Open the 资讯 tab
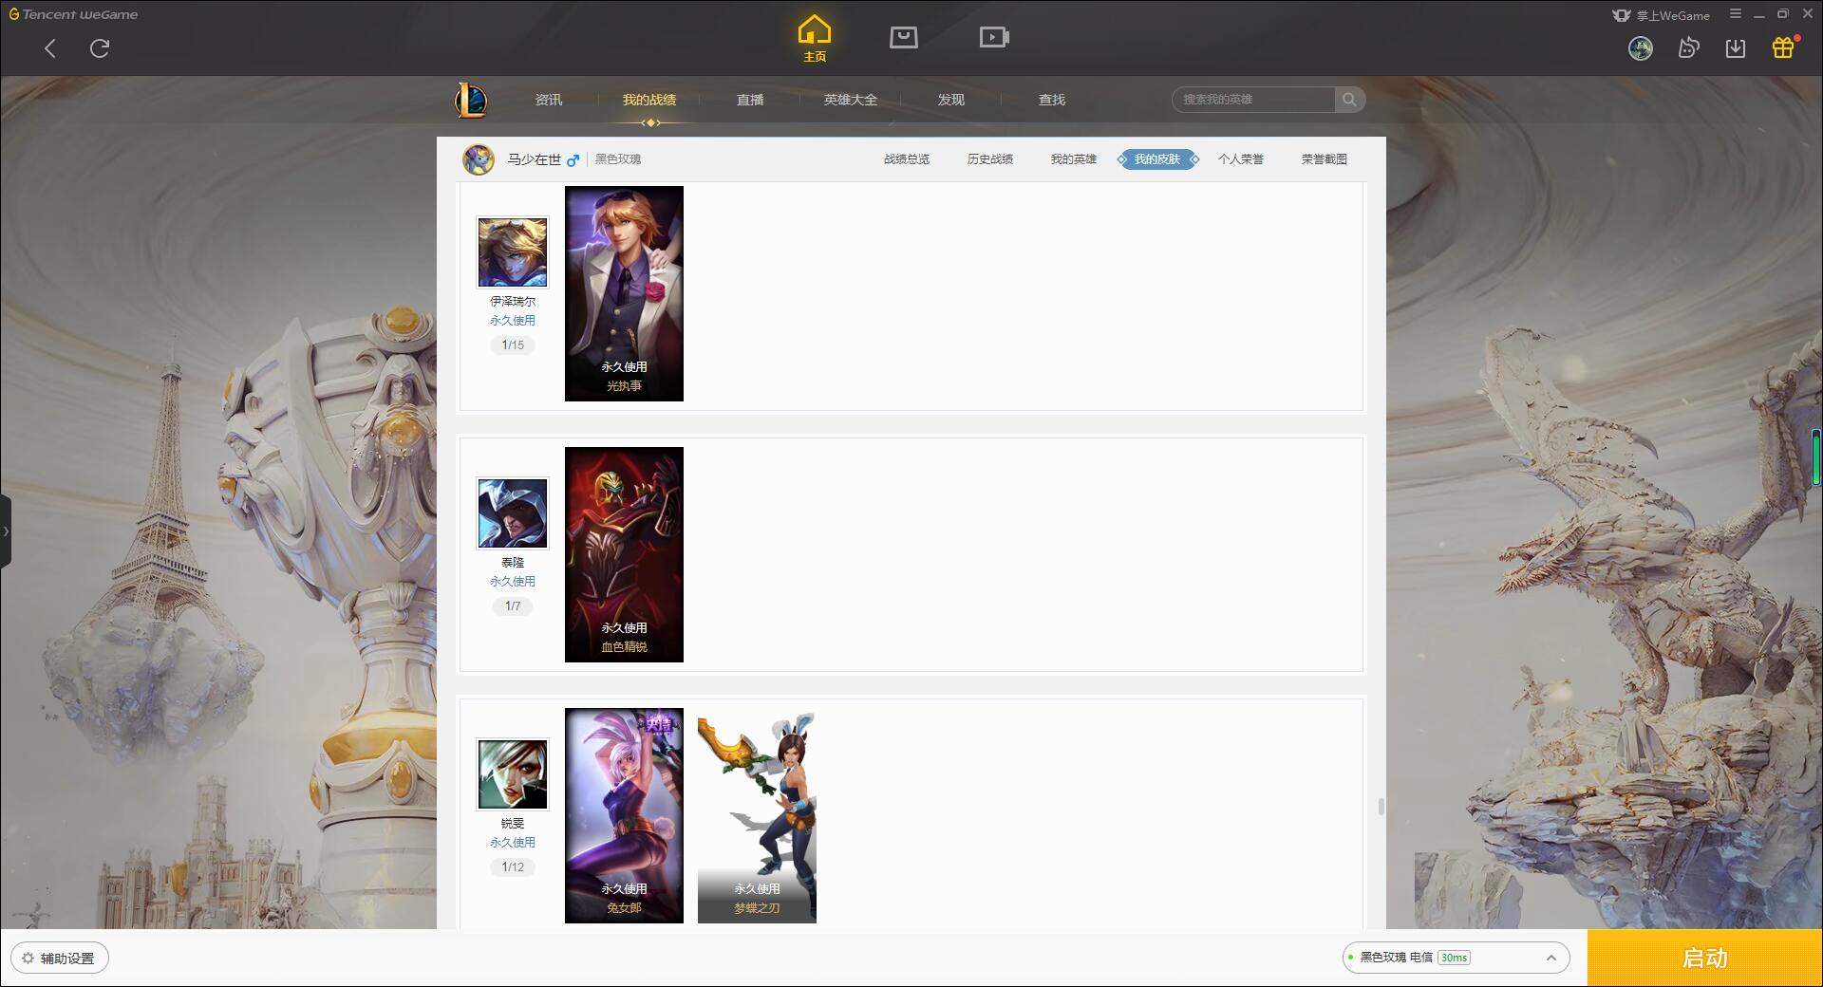 [549, 100]
